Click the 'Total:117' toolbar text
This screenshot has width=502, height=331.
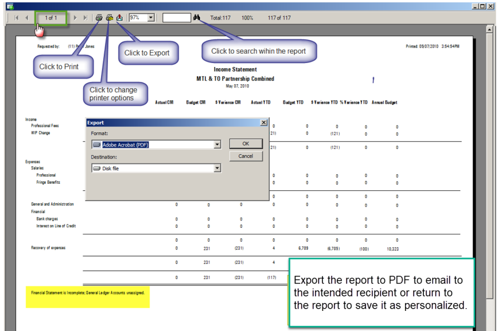[x=220, y=18]
